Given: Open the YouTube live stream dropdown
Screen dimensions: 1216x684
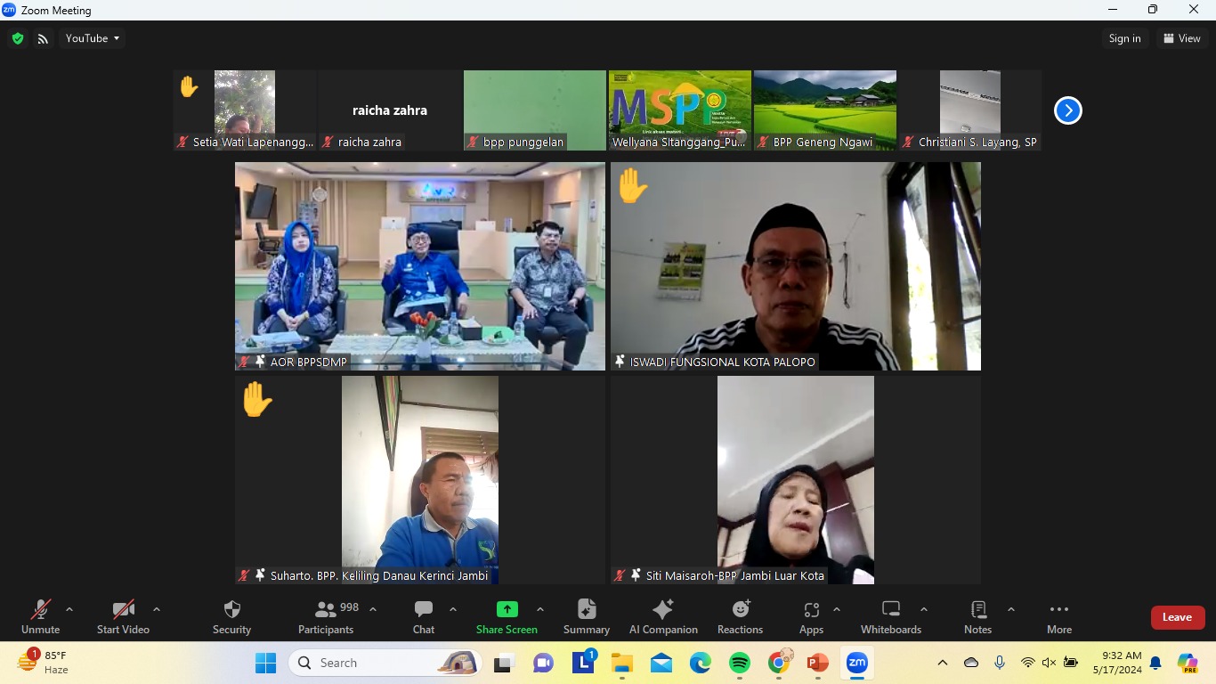Looking at the screenshot, I should tap(93, 38).
